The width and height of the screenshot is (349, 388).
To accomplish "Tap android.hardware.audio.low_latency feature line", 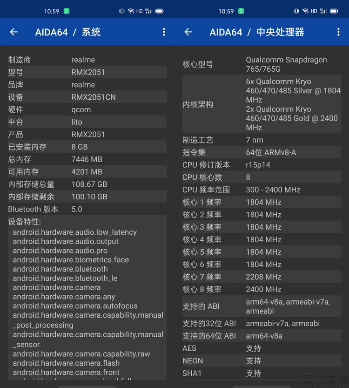I will [x=74, y=232].
